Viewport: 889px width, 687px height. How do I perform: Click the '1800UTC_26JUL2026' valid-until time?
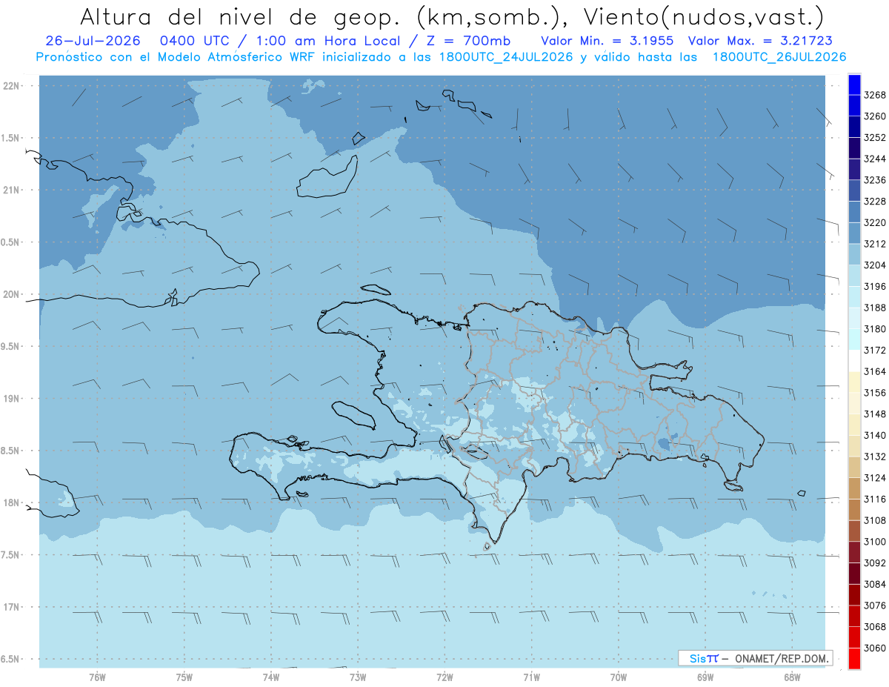[x=779, y=57]
